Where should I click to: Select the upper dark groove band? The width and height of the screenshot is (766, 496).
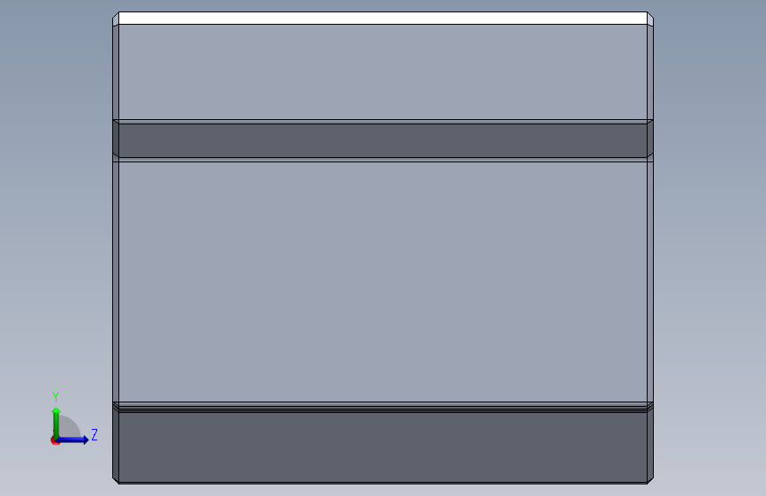click(x=383, y=140)
